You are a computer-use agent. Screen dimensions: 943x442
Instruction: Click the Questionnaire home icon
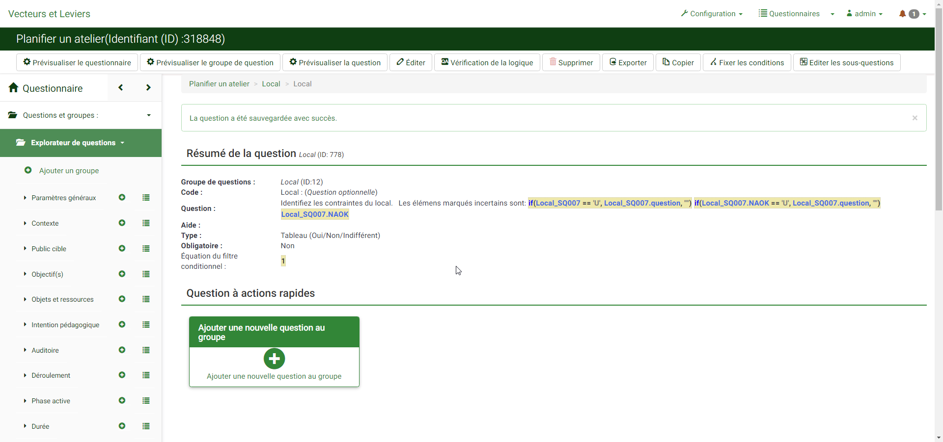click(x=14, y=88)
